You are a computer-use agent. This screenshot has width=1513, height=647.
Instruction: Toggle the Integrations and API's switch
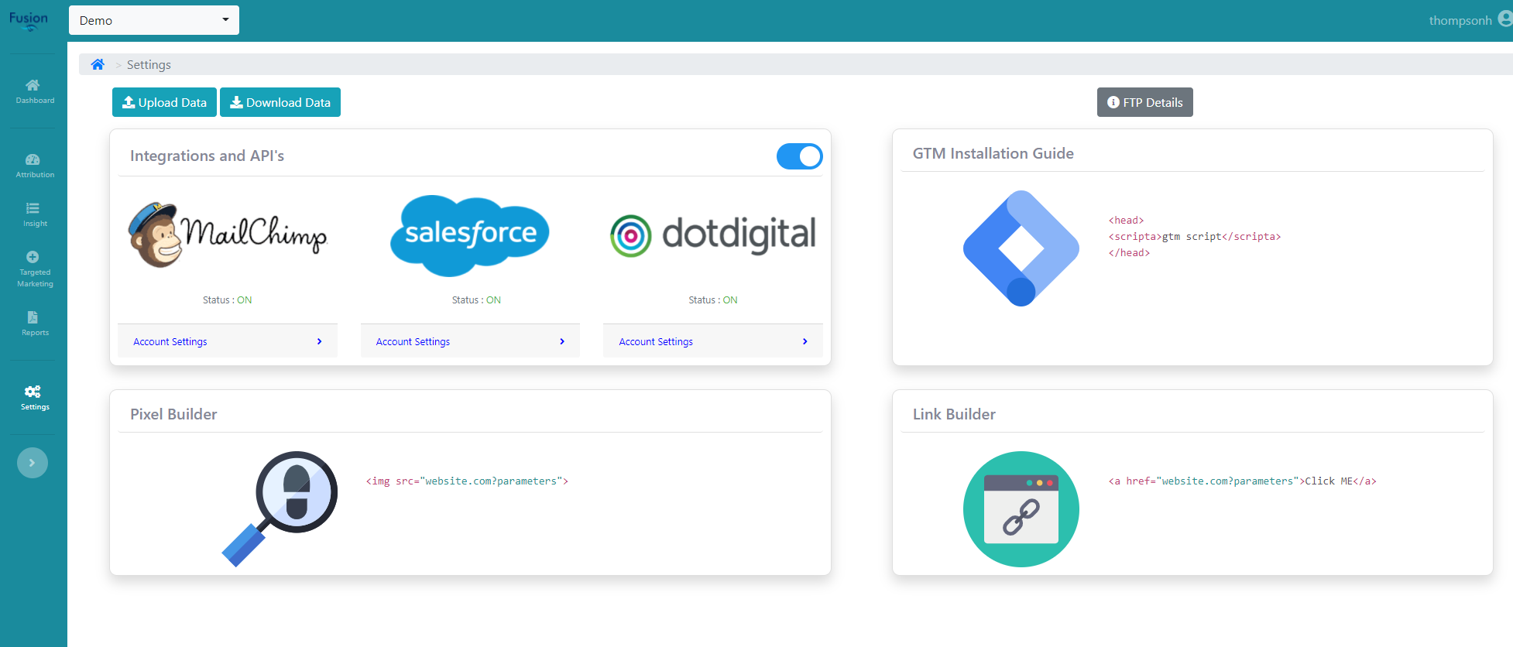(x=799, y=156)
